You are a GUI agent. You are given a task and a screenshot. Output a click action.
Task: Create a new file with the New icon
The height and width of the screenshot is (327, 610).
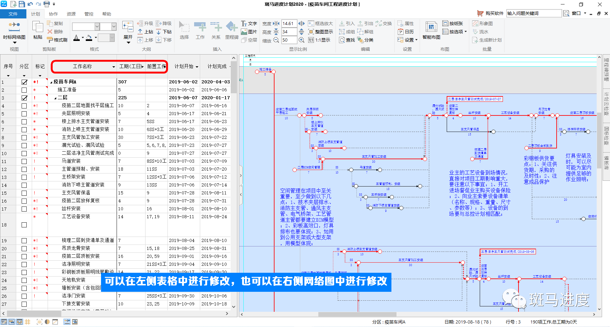tap(14, 4)
